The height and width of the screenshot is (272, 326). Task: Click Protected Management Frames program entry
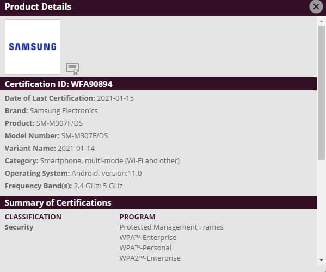point(171,227)
